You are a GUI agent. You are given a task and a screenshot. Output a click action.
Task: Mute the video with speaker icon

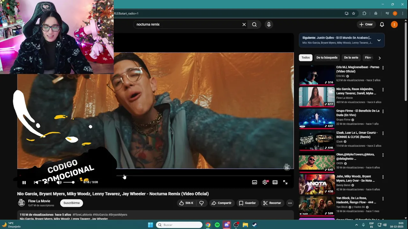click(x=59, y=182)
